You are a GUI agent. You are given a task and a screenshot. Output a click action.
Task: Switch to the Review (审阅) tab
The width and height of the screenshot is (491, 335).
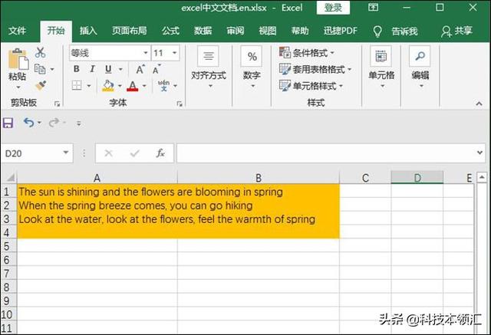236,31
